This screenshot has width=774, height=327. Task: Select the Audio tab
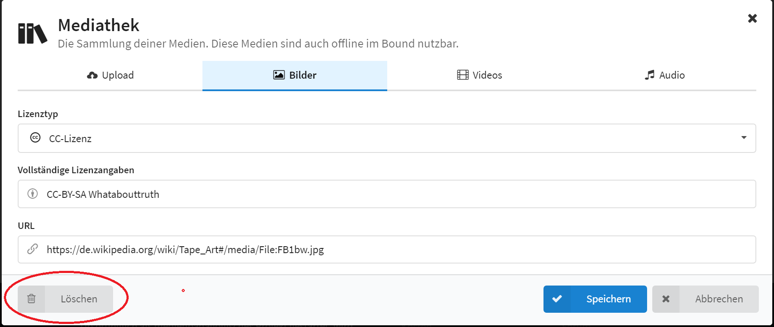pos(664,76)
